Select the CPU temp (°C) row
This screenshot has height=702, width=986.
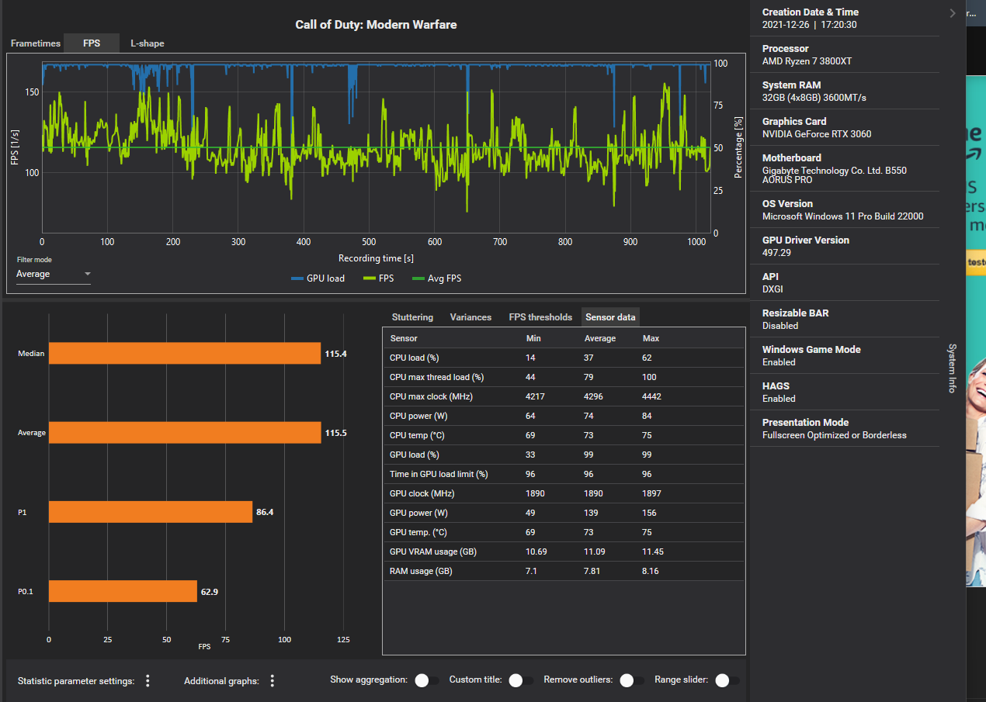coord(564,435)
